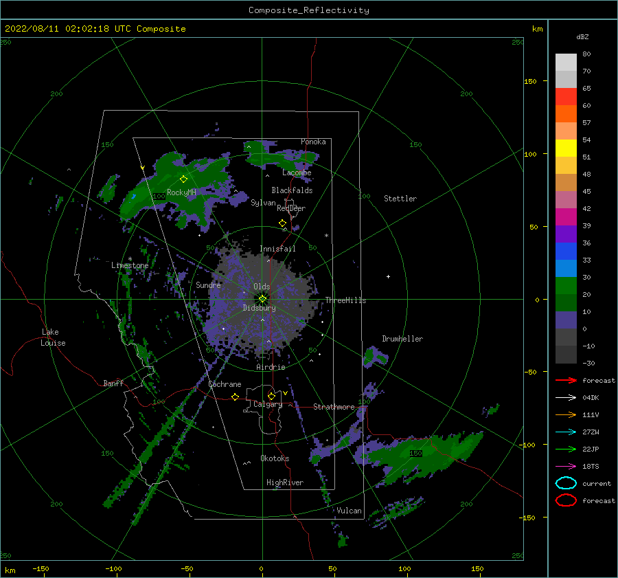Viewport: 618px width, 578px height.
Task: Click the magenta 18TS arrow in legend
Action: click(x=566, y=467)
